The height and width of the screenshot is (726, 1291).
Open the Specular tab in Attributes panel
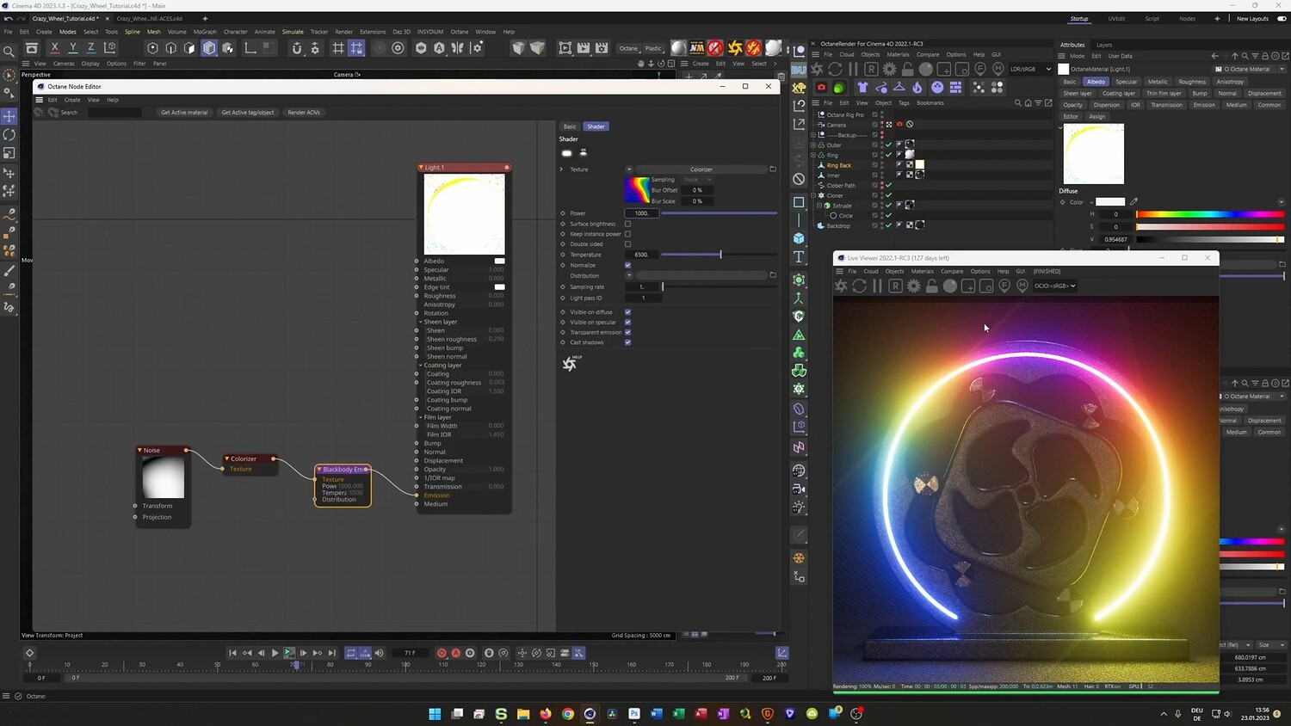(x=1127, y=82)
